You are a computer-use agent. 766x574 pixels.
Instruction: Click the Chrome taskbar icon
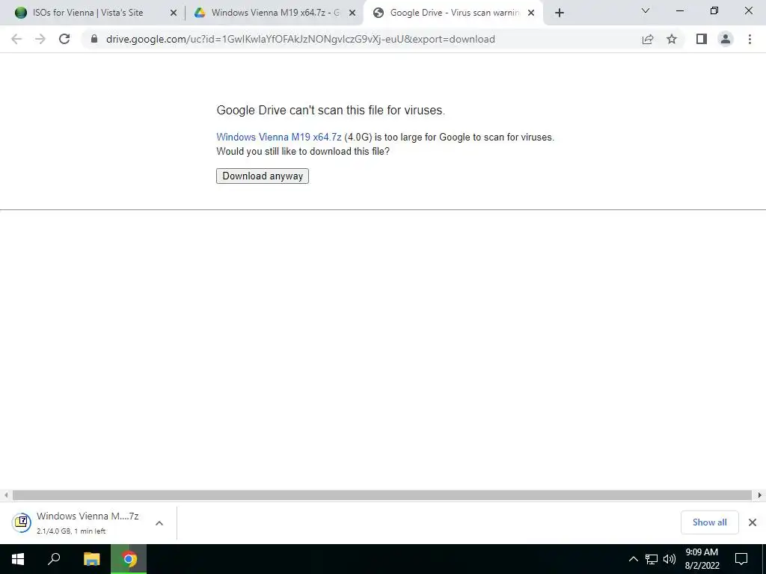tap(129, 559)
